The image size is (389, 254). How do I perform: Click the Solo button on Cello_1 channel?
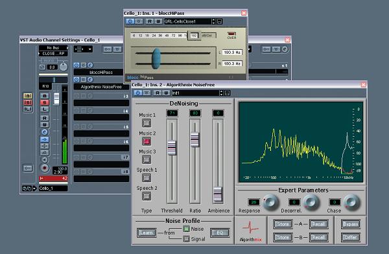[x=44, y=102]
